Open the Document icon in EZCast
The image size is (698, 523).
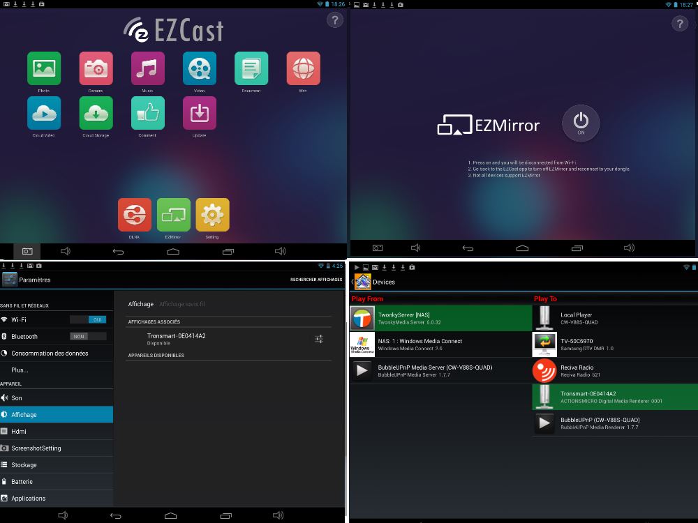251,68
